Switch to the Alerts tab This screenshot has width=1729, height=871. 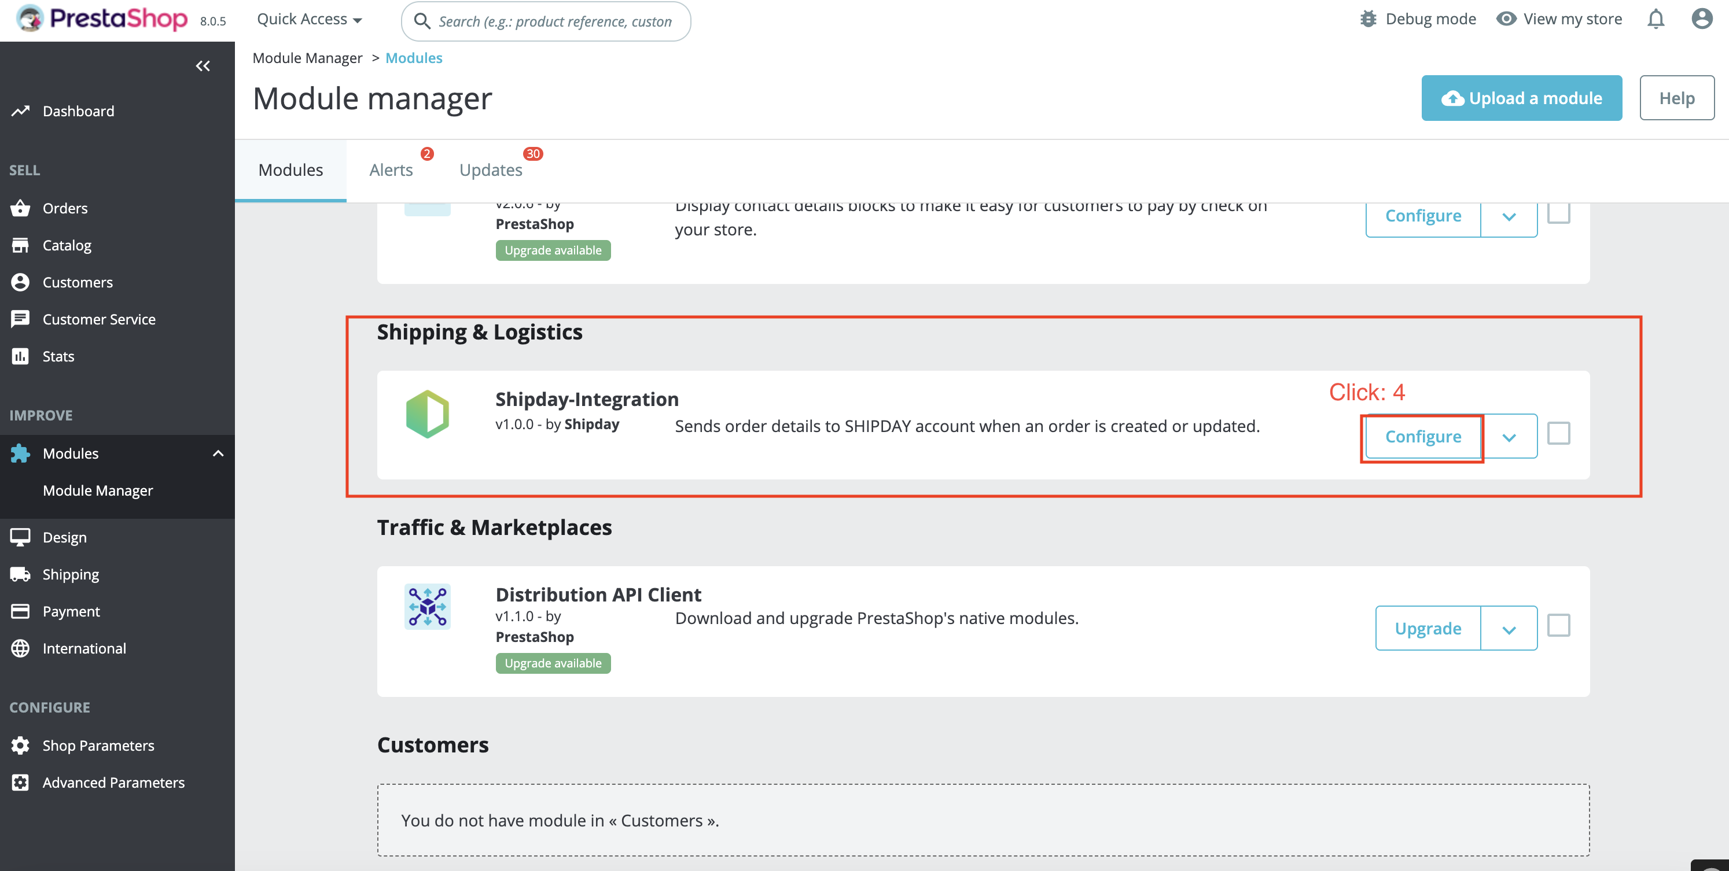pos(391,170)
